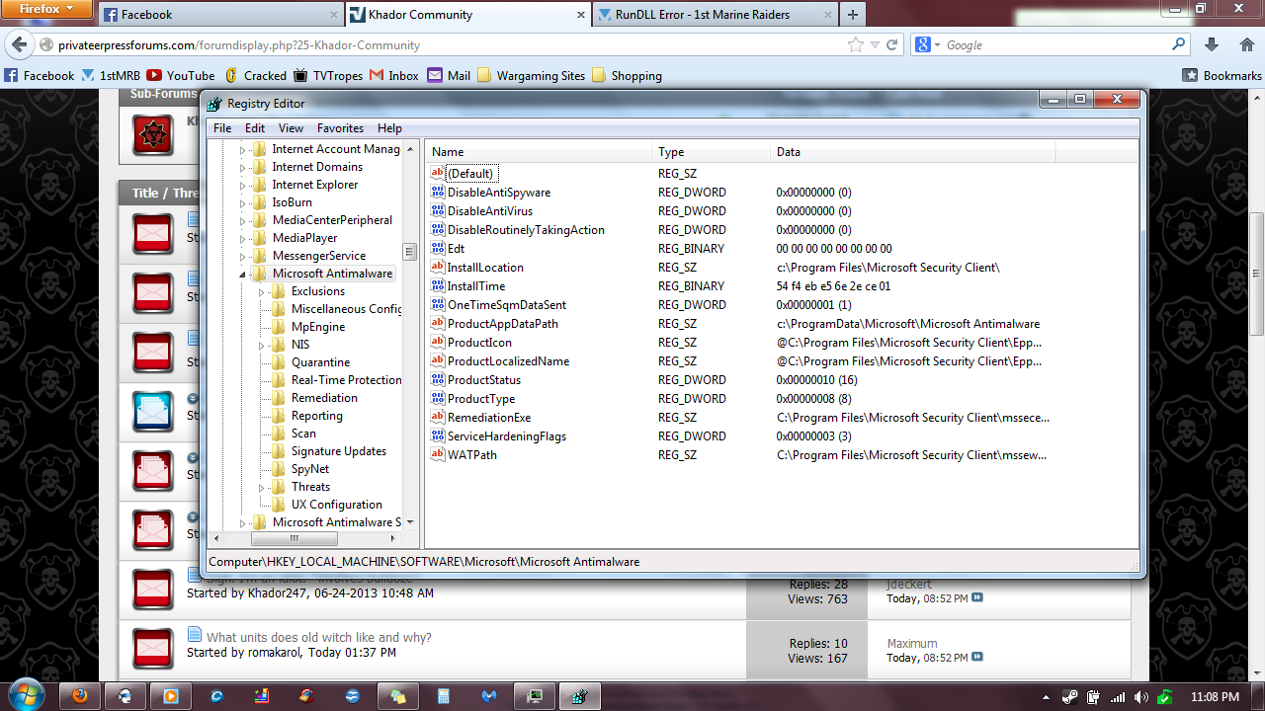Viewport: 1265px width, 711px height.
Task: Click the Quarantine key folder icon
Action: pyautogui.click(x=279, y=362)
